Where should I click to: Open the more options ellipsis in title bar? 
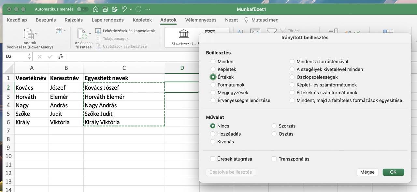coord(148,9)
